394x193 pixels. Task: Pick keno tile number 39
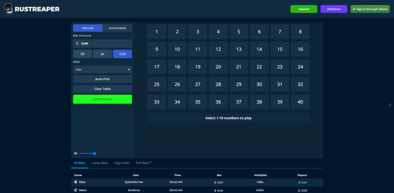tap(280, 102)
